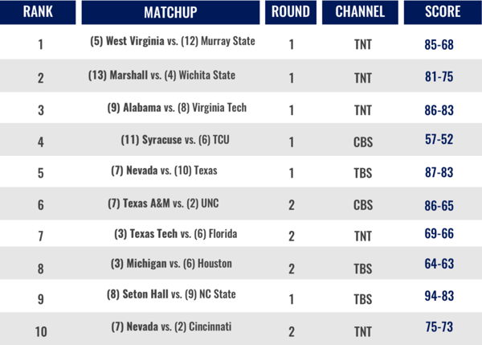Open the Nevada vs. Texas matchup
482x345 pixels.
(164, 170)
